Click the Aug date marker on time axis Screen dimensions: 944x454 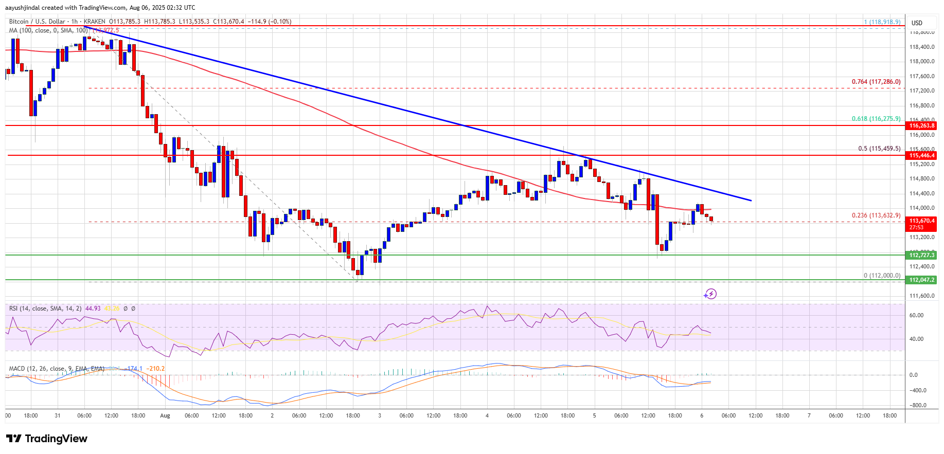(x=165, y=415)
